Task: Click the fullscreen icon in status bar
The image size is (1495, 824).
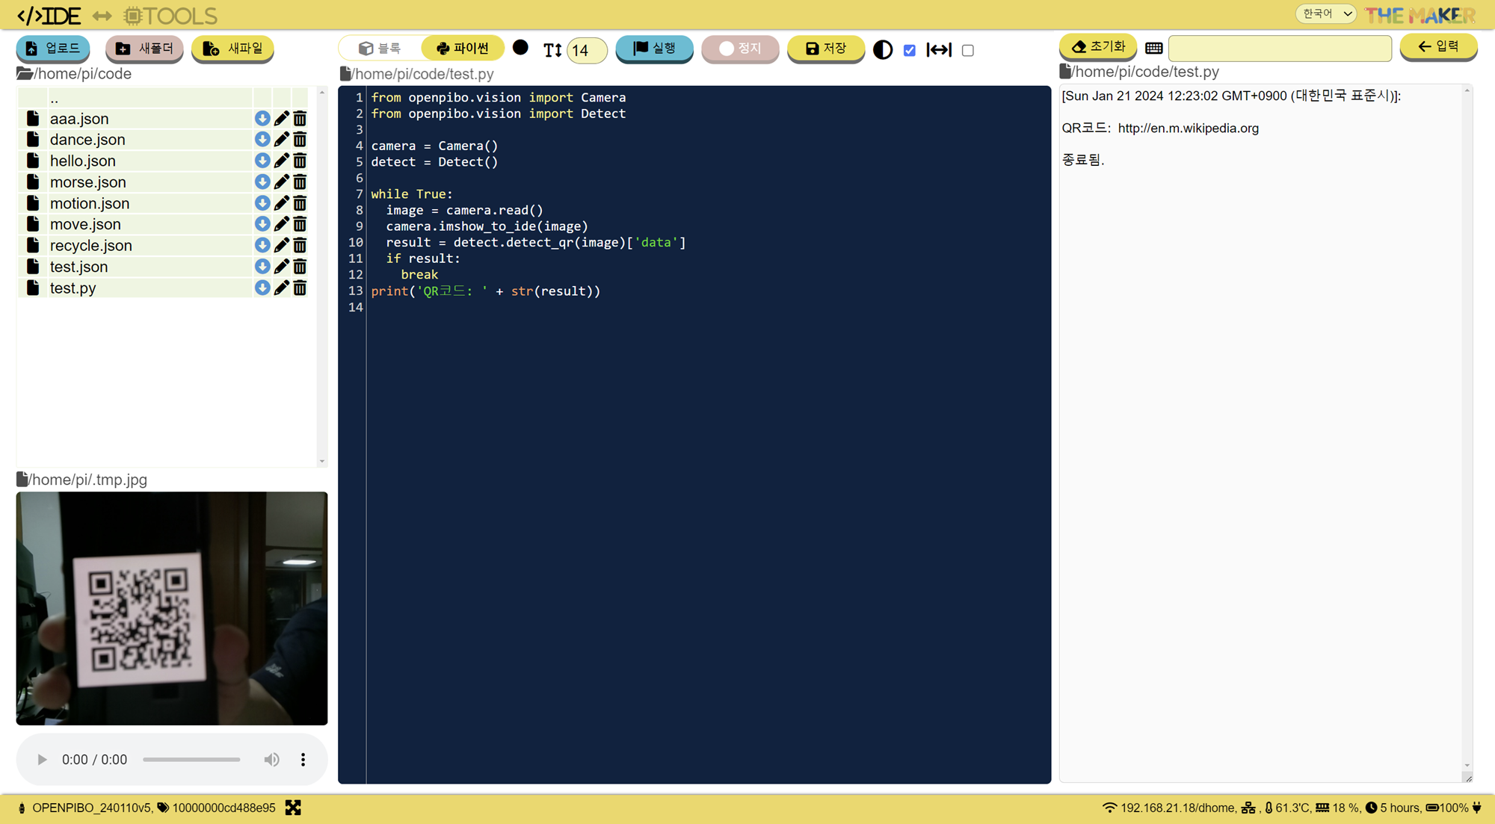Action: [293, 808]
